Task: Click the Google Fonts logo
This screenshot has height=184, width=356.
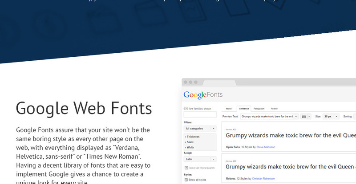Action: tap(203, 95)
